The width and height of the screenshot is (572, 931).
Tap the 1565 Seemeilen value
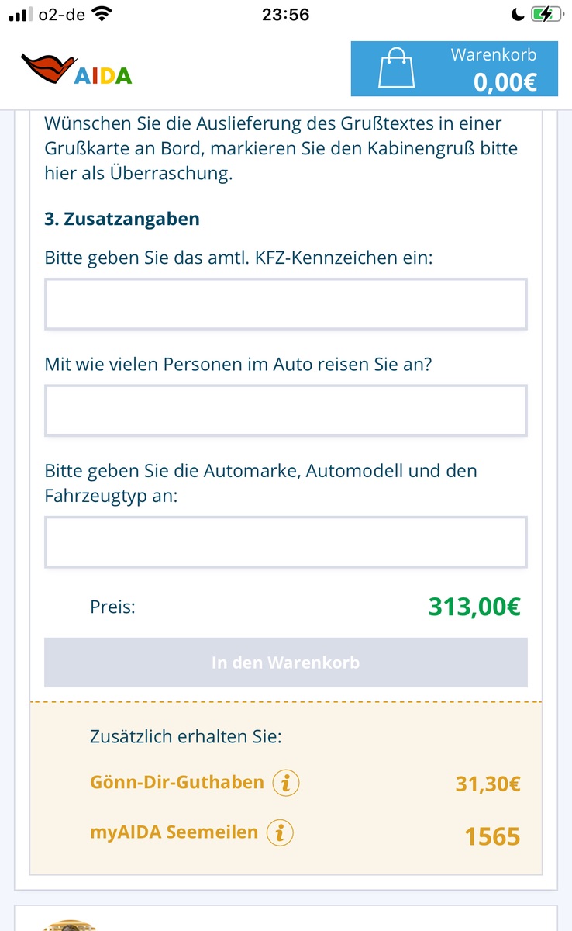click(492, 836)
